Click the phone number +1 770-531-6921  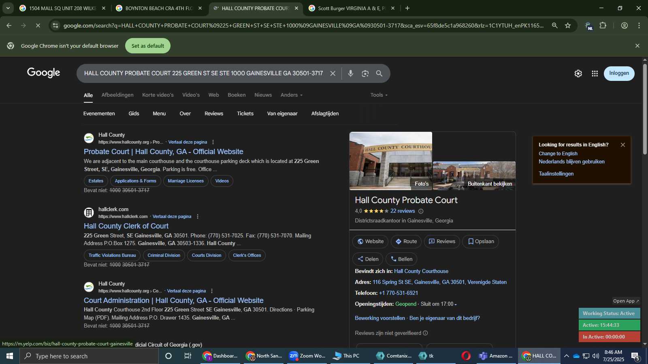[399, 293]
